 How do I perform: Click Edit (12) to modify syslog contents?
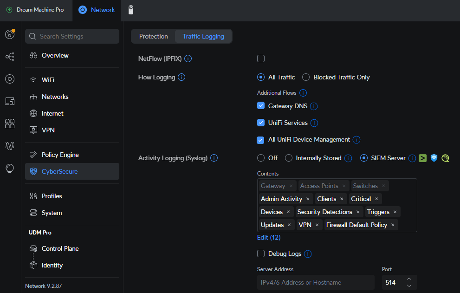coord(268,237)
